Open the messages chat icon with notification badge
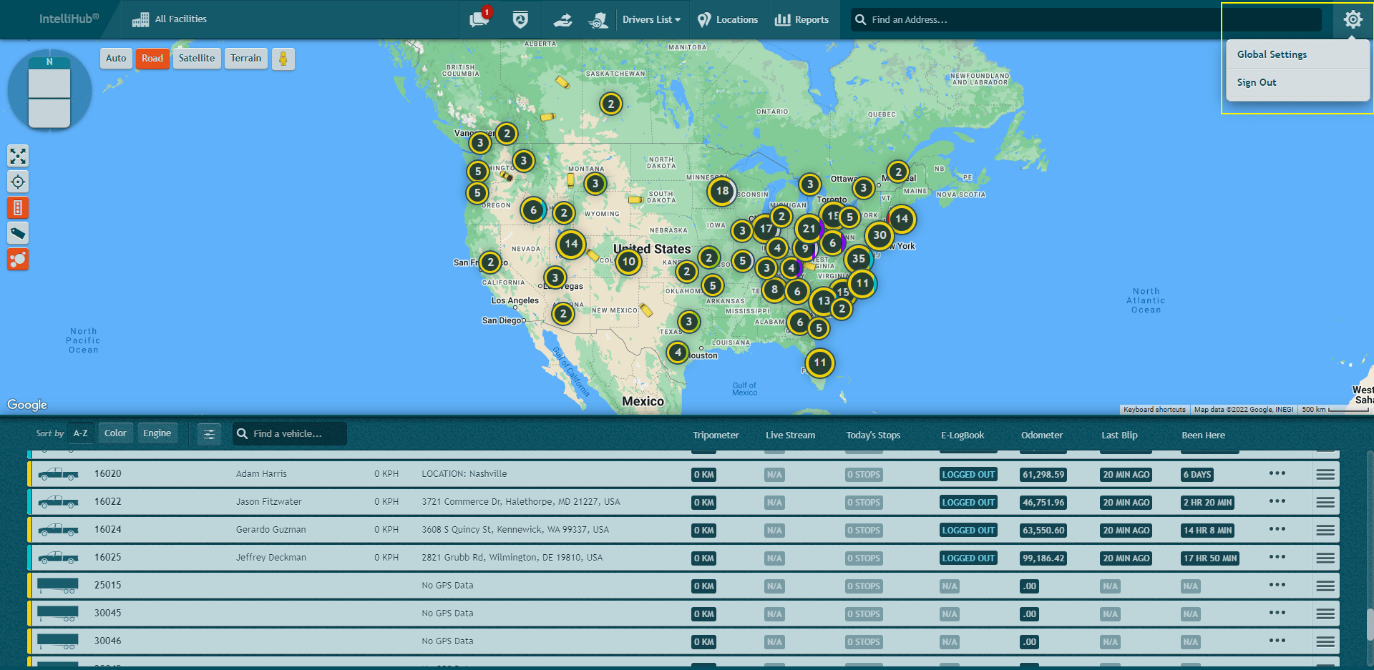The height and width of the screenshot is (670, 1374). pos(479,19)
